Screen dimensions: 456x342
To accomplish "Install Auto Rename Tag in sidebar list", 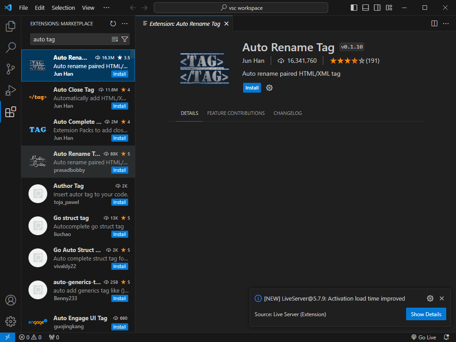I will coord(119,74).
